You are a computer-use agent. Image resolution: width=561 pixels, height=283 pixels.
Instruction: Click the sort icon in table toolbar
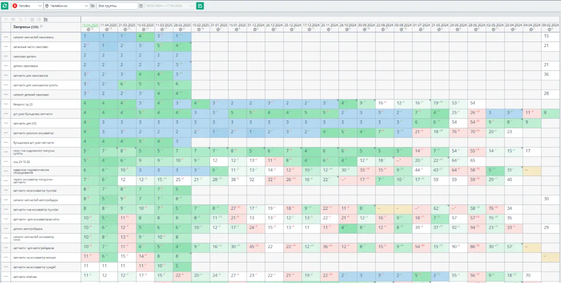coord(6,20)
